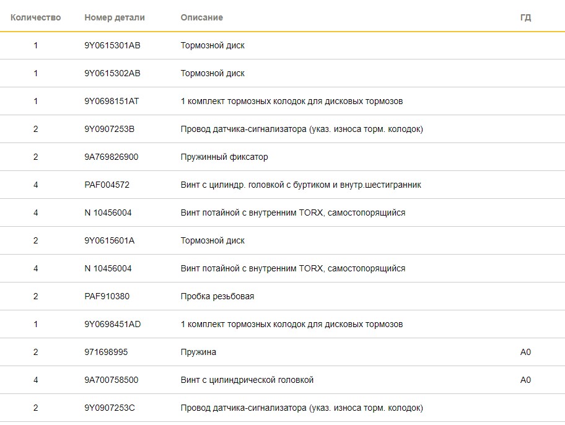This screenshot has height=425, width=565.
Task: Select part number 9Y0615301AB
Action: coord(112,45)
